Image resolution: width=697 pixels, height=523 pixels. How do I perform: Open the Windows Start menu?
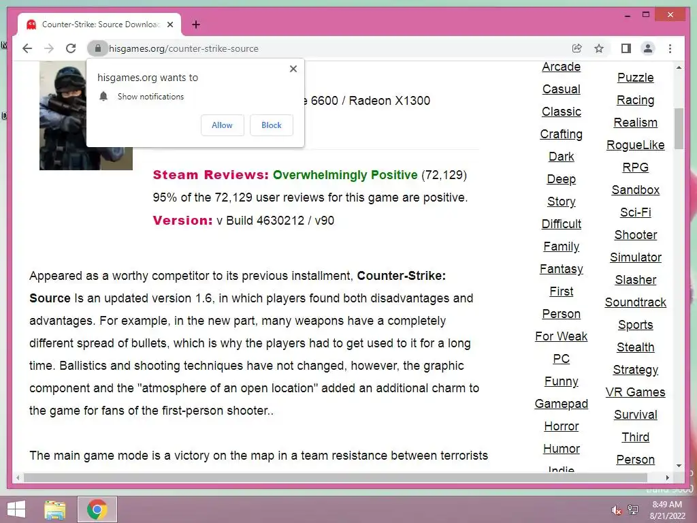(16, 509)
